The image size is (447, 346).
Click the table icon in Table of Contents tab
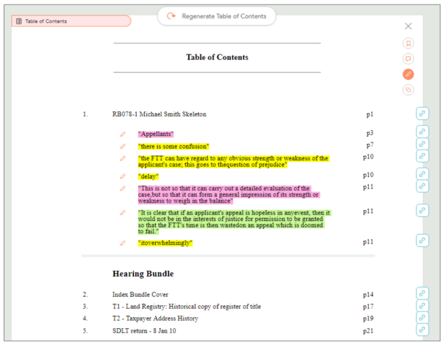point(19,21)
